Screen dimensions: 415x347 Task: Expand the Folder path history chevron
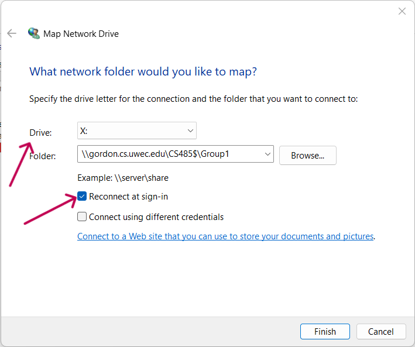pos(267,154)
